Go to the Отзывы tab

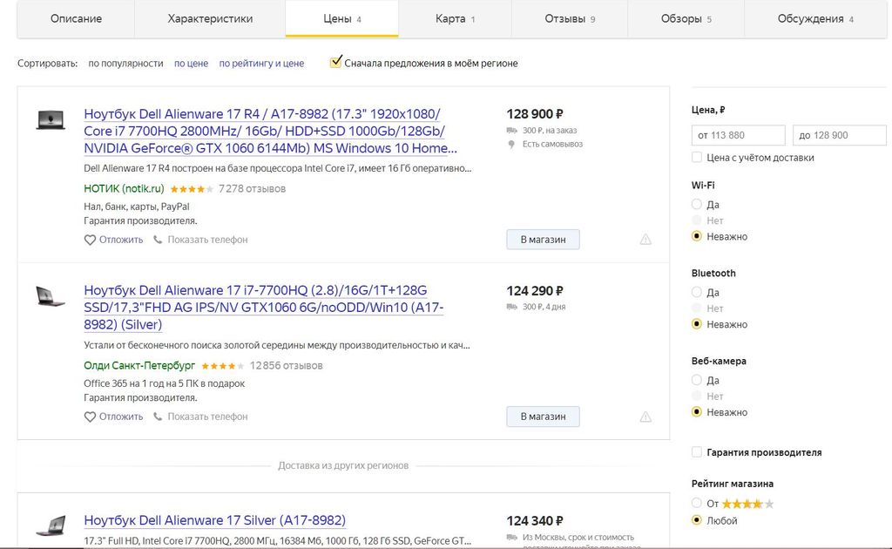(x=570, y=19)
